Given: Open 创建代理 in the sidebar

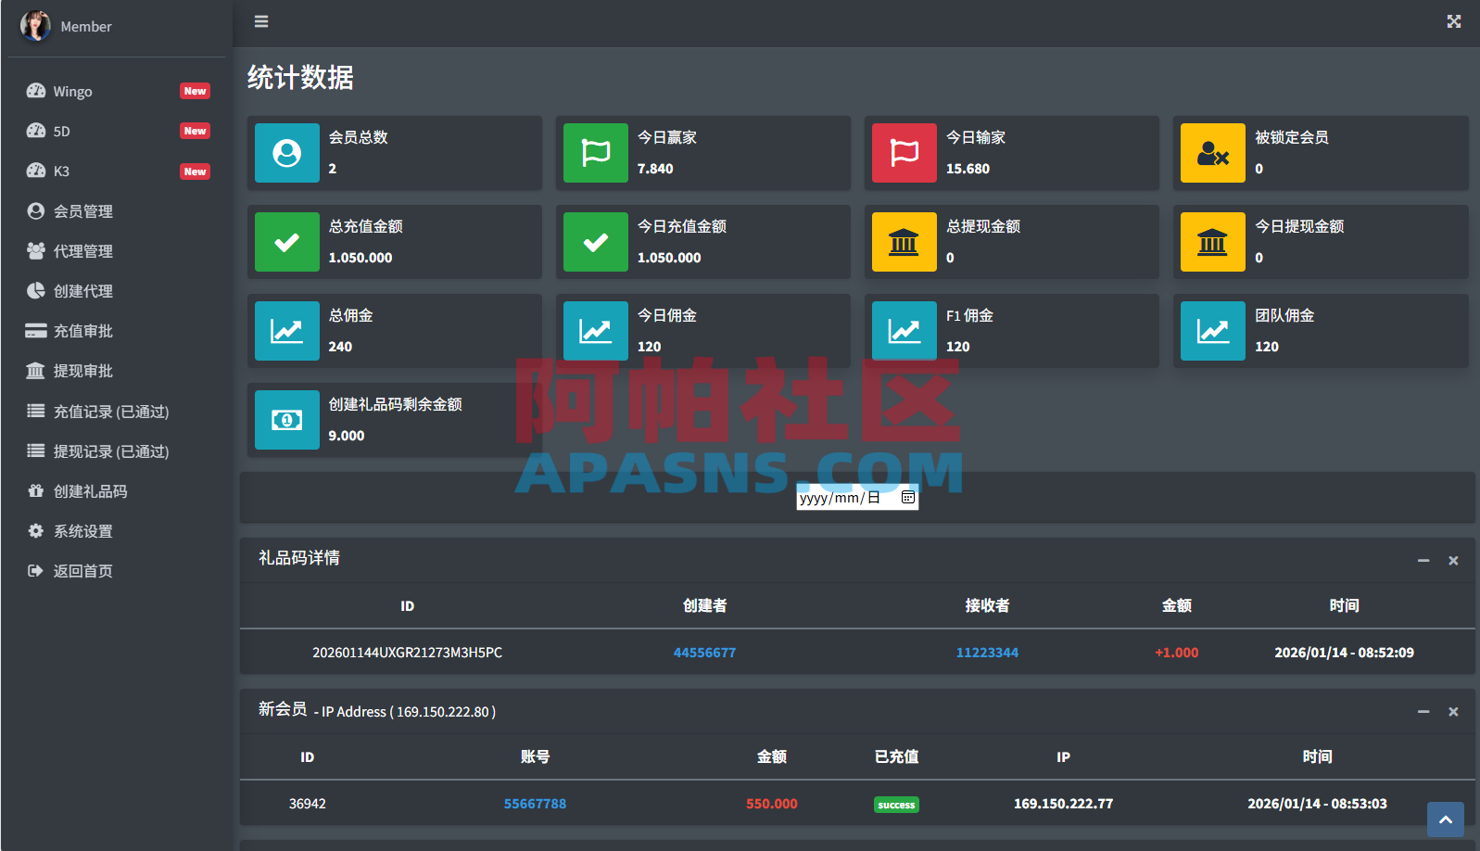Looking at the screenshot, I should coord(117,291).
